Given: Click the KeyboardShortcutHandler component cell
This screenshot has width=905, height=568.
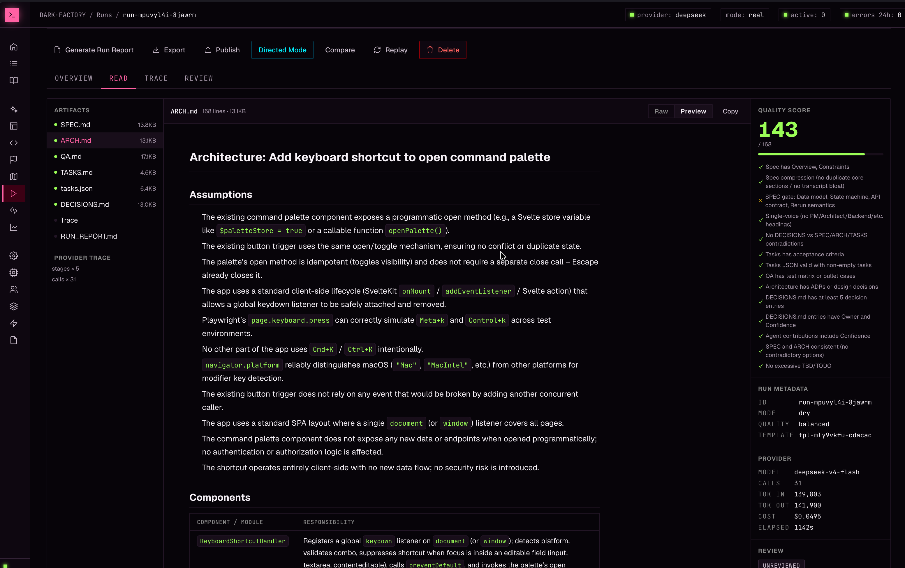Looking at the screenshot, I should [x=242, y=541].
